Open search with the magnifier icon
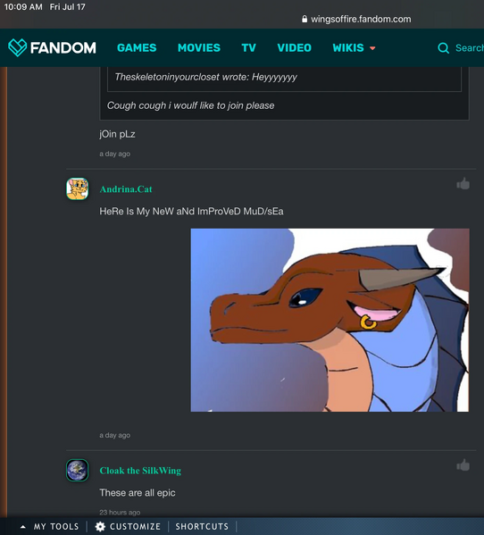This screenshot has height=535, width=484. tap(443, 48)
